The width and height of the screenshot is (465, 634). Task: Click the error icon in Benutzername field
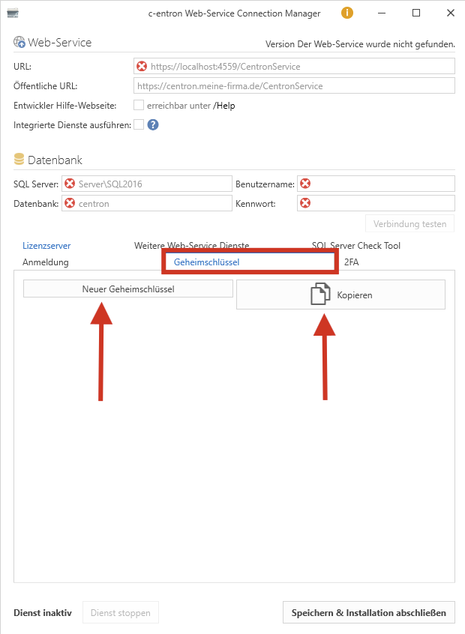(x=305, y=184)
